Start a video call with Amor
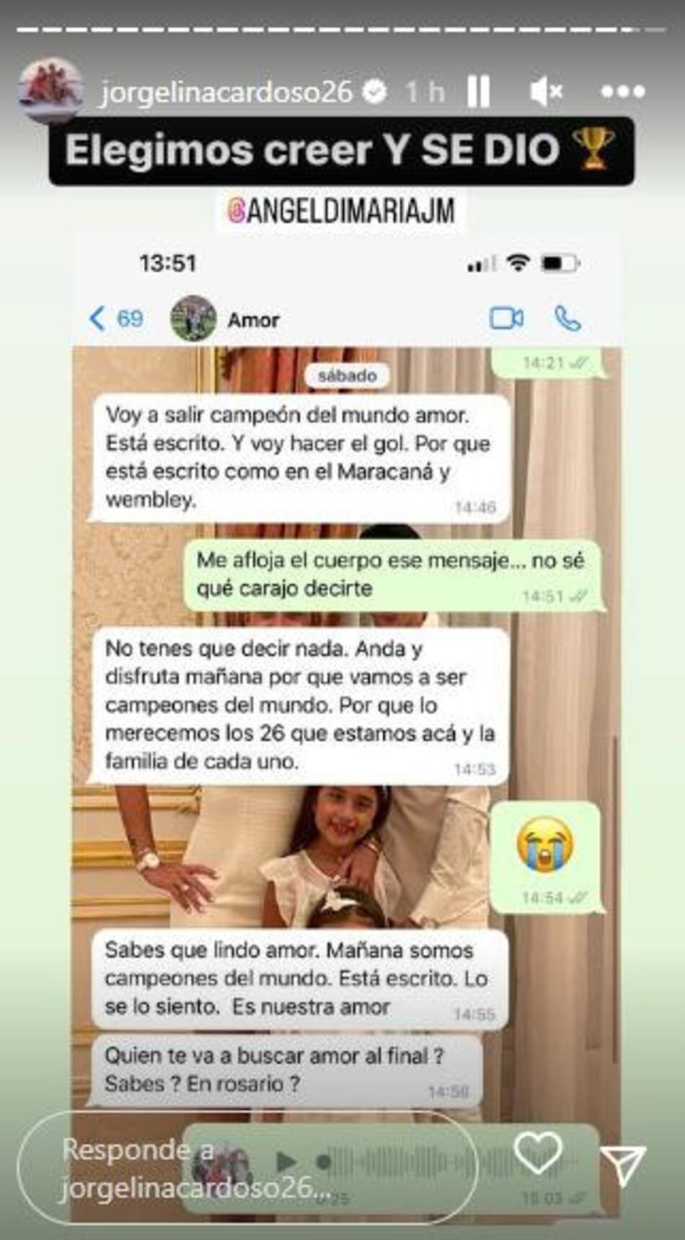Screen dimensions: 685x1240 pos(507,318)
